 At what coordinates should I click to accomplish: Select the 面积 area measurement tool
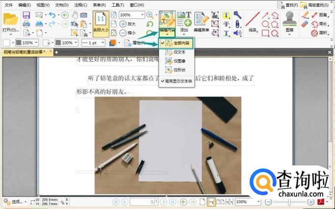[320, 33]
